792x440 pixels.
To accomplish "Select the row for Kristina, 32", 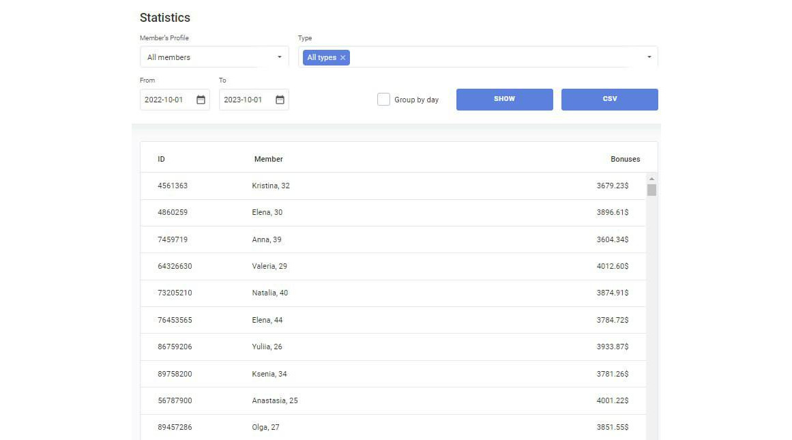I will [x=271, y=186].
